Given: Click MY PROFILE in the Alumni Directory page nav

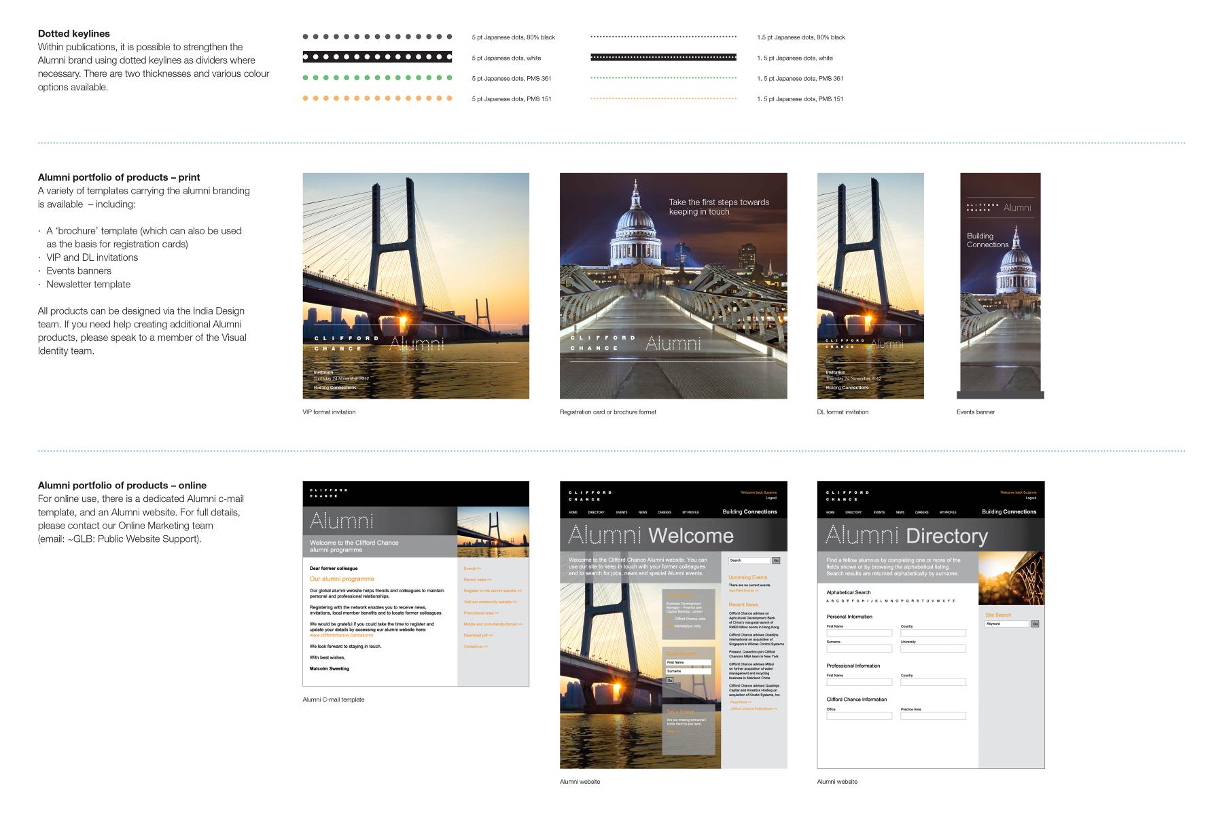Looking at the screenshot, I should (948, 512).
